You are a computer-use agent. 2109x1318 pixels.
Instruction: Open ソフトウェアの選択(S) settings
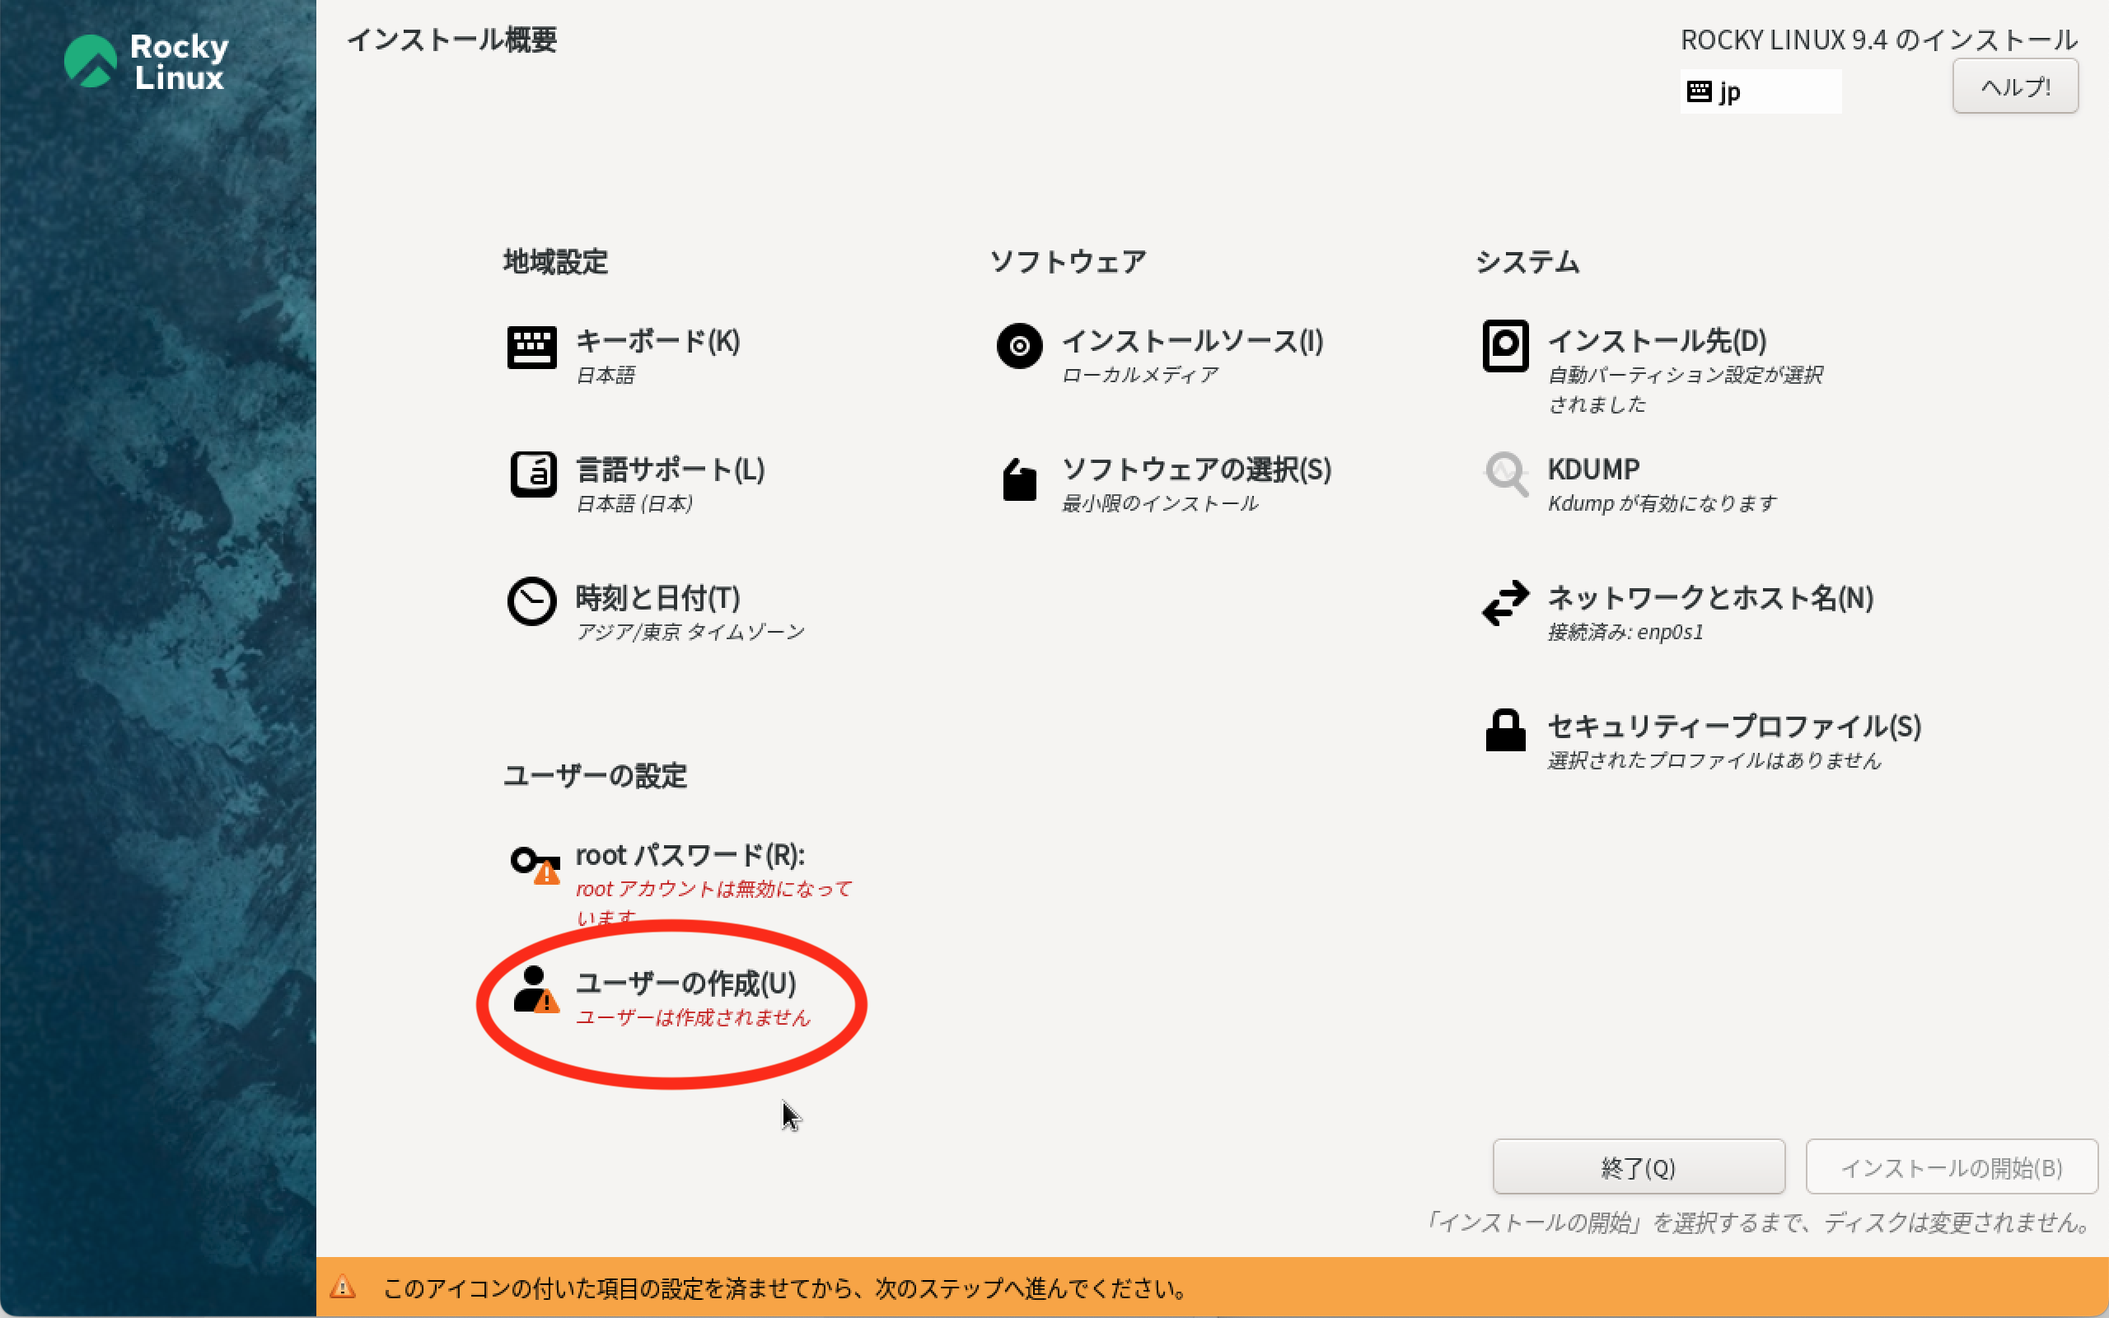[x=1196, y=470]
